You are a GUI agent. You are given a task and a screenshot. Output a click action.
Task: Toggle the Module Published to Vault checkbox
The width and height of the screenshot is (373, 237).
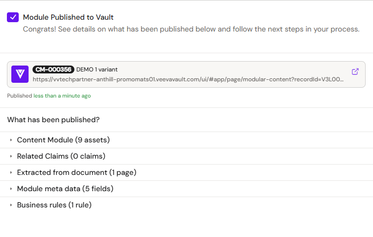[x=13, y=17]
